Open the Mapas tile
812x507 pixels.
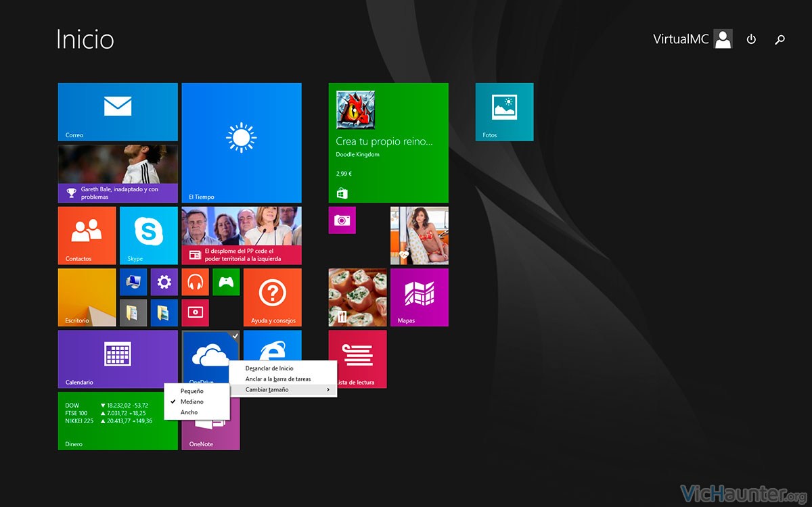(420, 297)
